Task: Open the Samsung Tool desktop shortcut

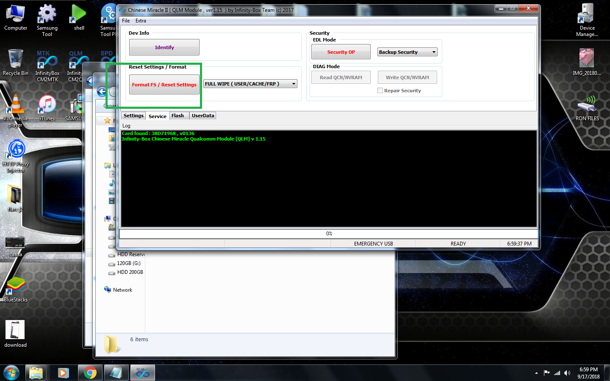Action: (x=47, y=20)
